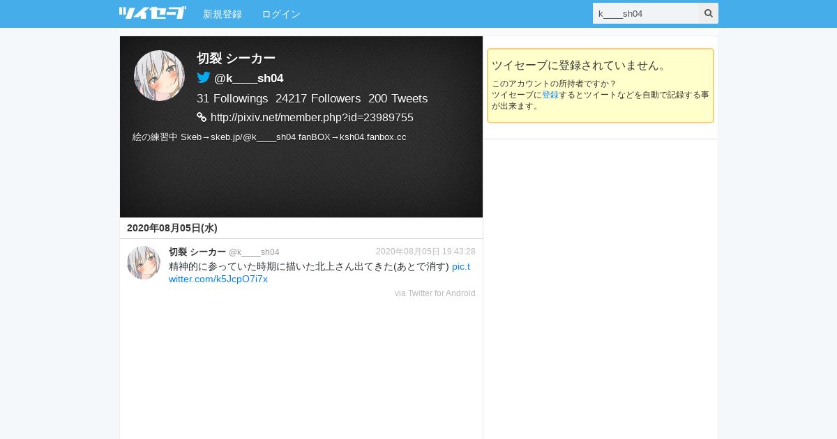Click the tweet author name 切裂 シーカー
The width and height of the screenshot is (837, 439).
(197, 252)
